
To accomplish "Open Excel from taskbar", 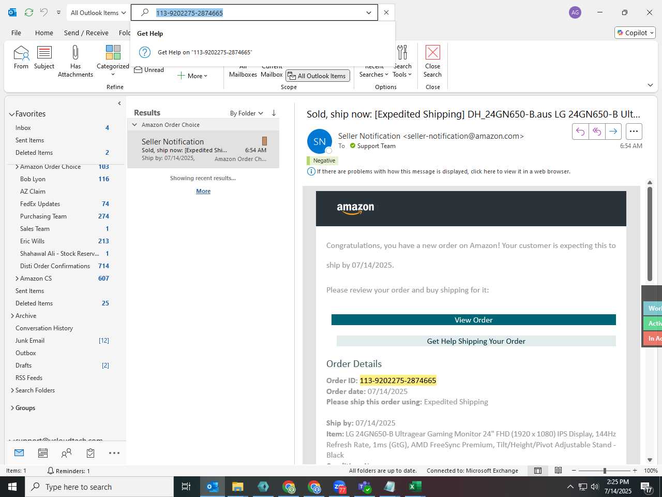I will pyautogui.click(x=415, y=487).
